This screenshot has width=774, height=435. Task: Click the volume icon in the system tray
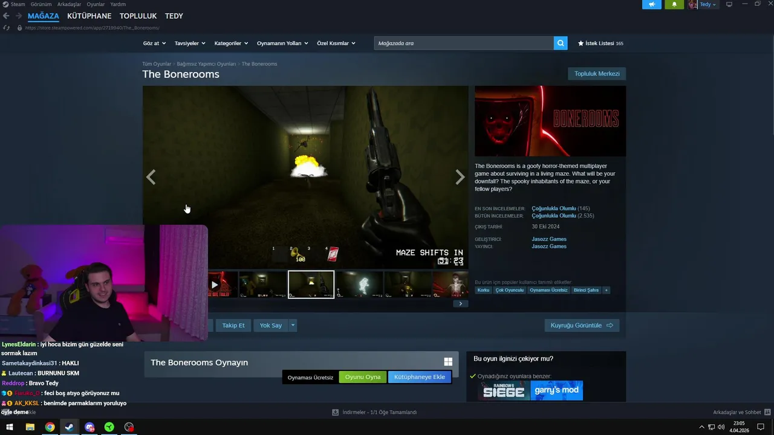[721, 427]
